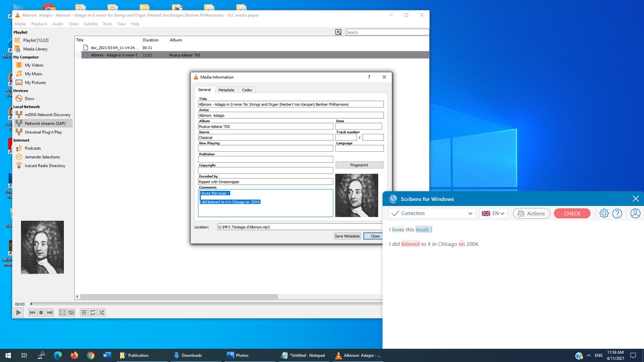The width and height of the screenshot is (644, 362).
Task: Click the album art thumbnail in VLC sidebar
Action: click(x=42, y=247)
